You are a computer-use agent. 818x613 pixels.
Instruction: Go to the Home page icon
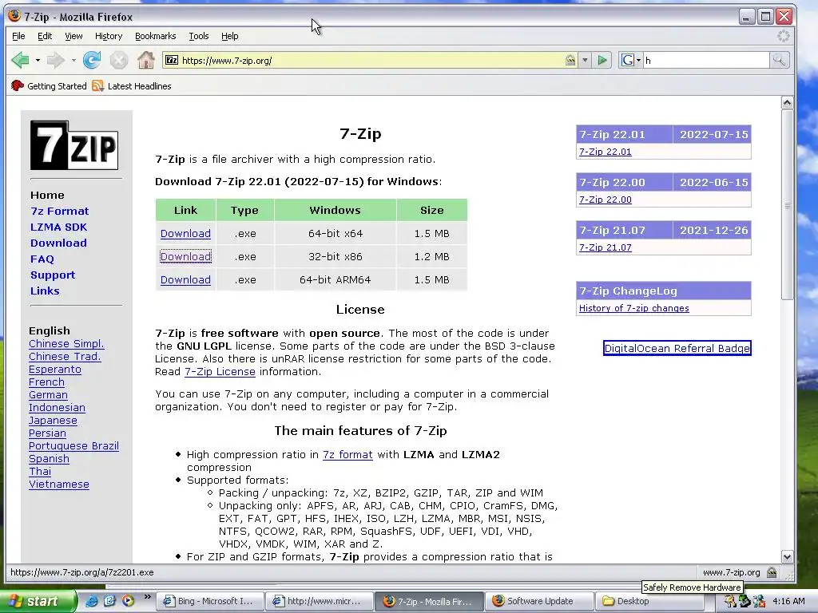click(x=146, y=60)
